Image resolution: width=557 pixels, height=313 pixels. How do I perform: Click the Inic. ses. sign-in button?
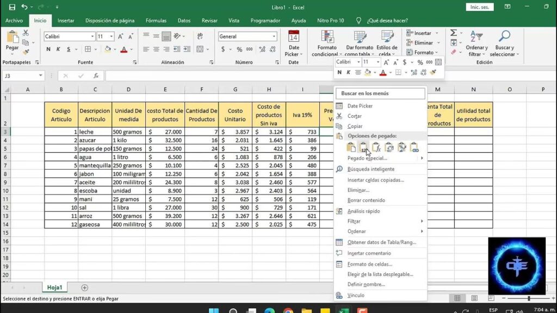[481, 7]
